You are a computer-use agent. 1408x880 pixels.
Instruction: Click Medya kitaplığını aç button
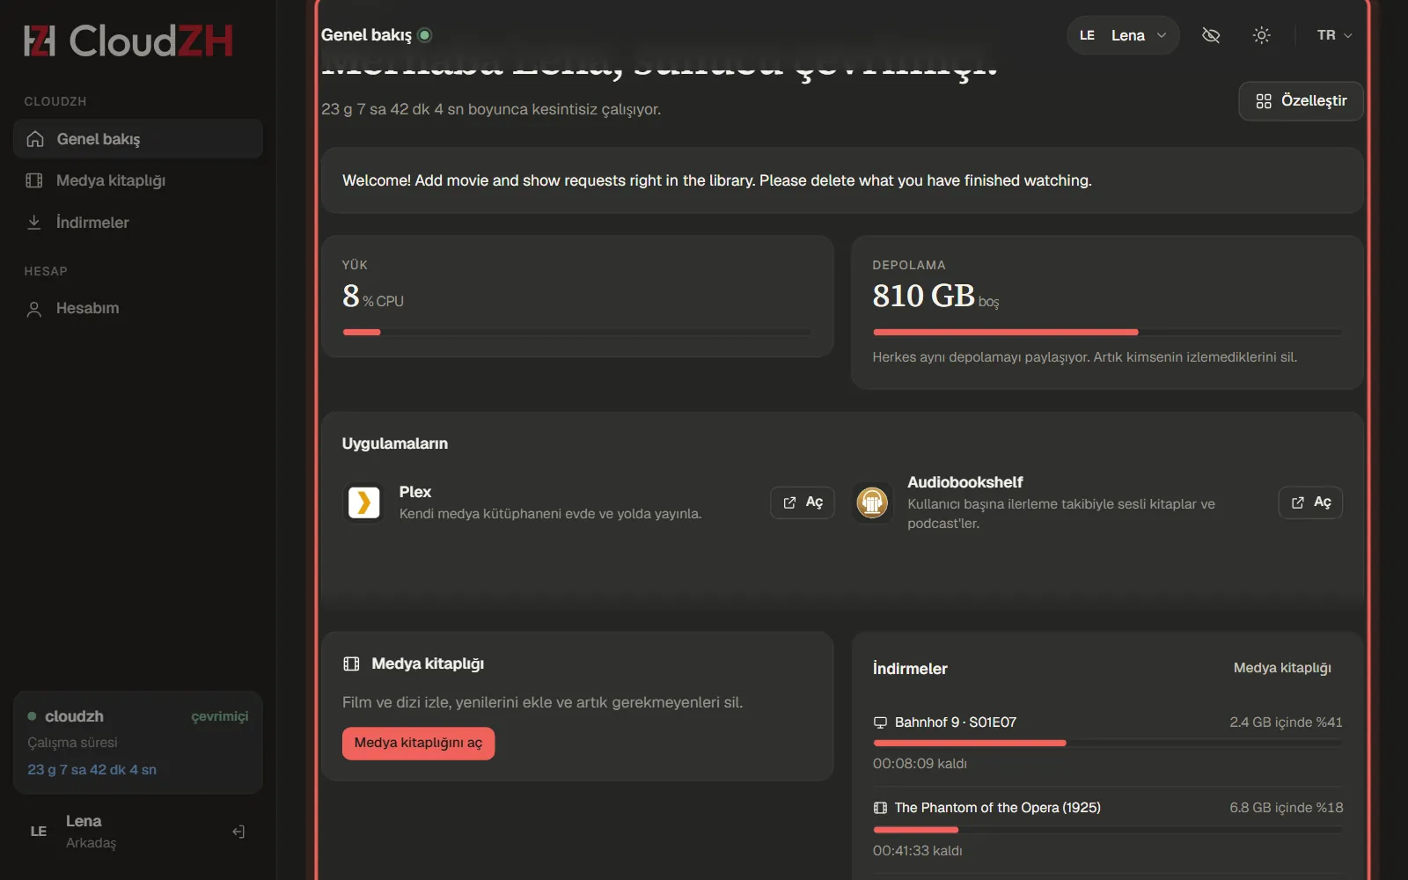pos(418,743)
